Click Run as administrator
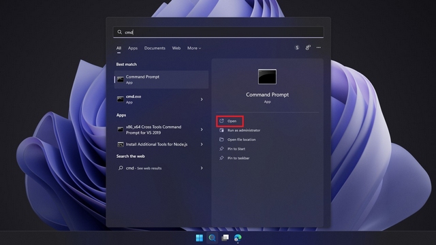 [244, 130]
